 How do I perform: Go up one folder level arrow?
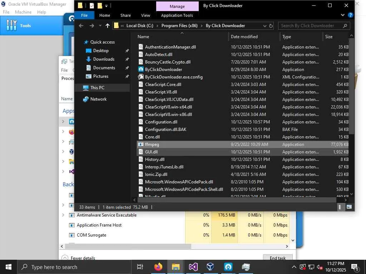click(107, 26)
